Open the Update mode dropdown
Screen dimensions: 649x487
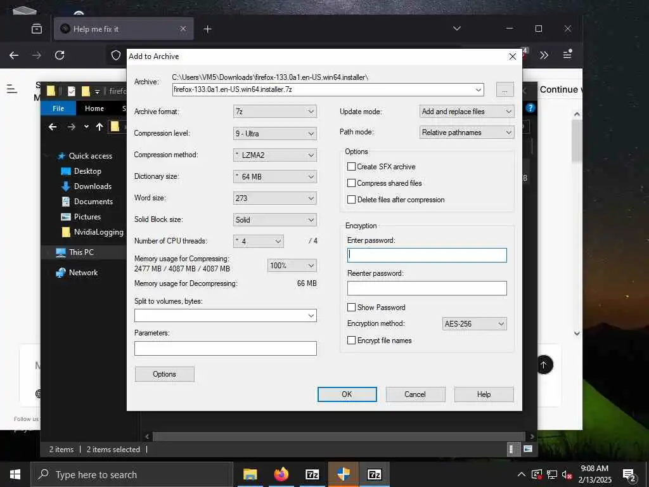pos(467,112)
